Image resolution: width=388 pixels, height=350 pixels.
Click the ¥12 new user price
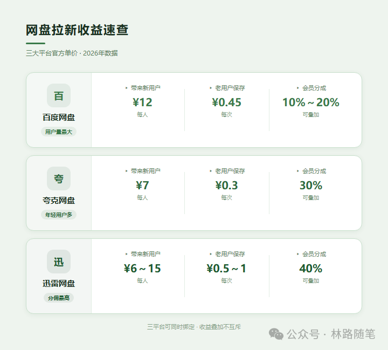click(142, 102)
